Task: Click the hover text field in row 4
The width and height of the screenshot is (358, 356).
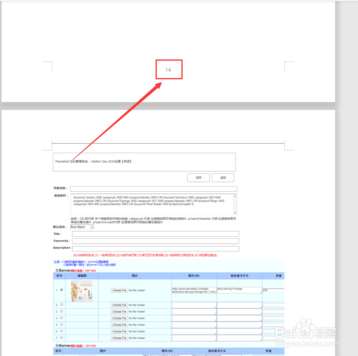Action: pyautogui.click(x=240, y=318)
